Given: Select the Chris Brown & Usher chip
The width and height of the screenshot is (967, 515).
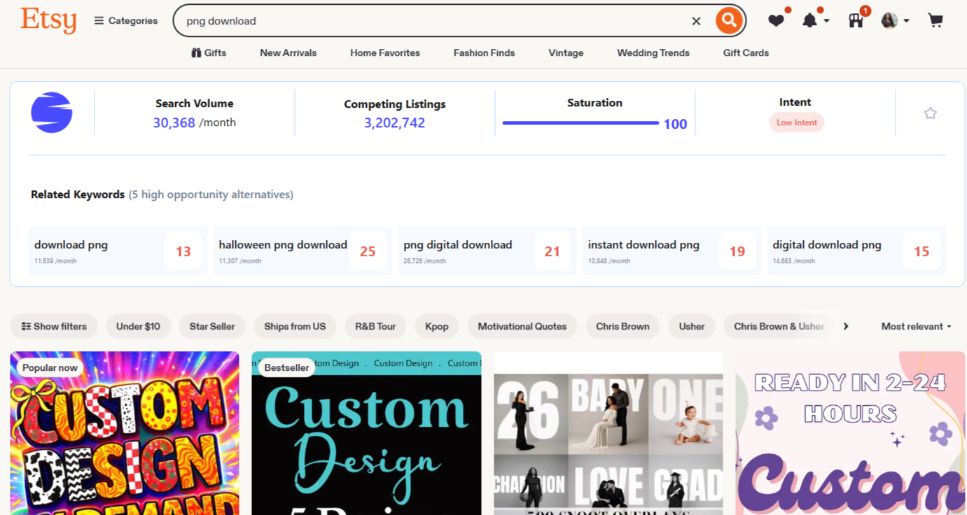Looking at the screenshot, I should point(779,326).
